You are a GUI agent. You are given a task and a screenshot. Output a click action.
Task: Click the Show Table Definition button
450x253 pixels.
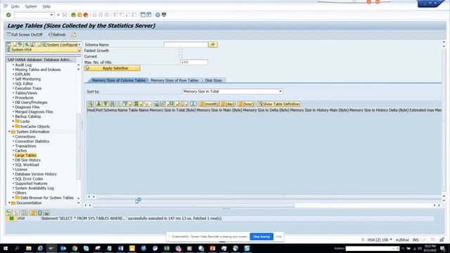(278, 104)
